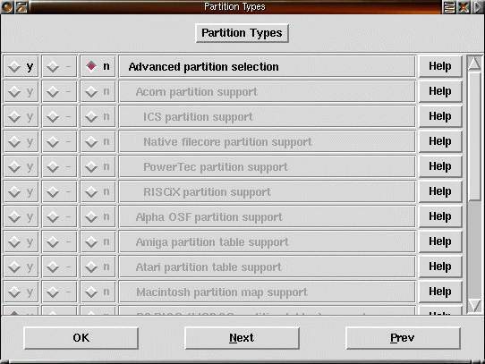Click the shade window icon in title bar
Screen dimensions: 485x364
(449, 6)
